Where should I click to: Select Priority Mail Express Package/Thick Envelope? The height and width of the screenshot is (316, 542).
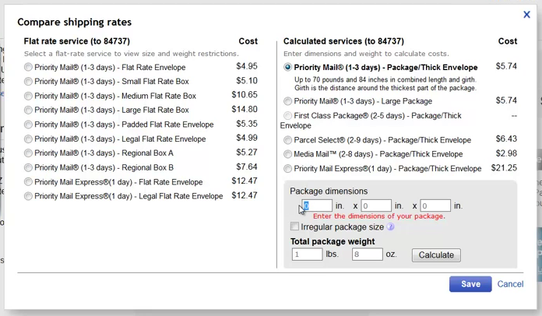pos(287,169)
